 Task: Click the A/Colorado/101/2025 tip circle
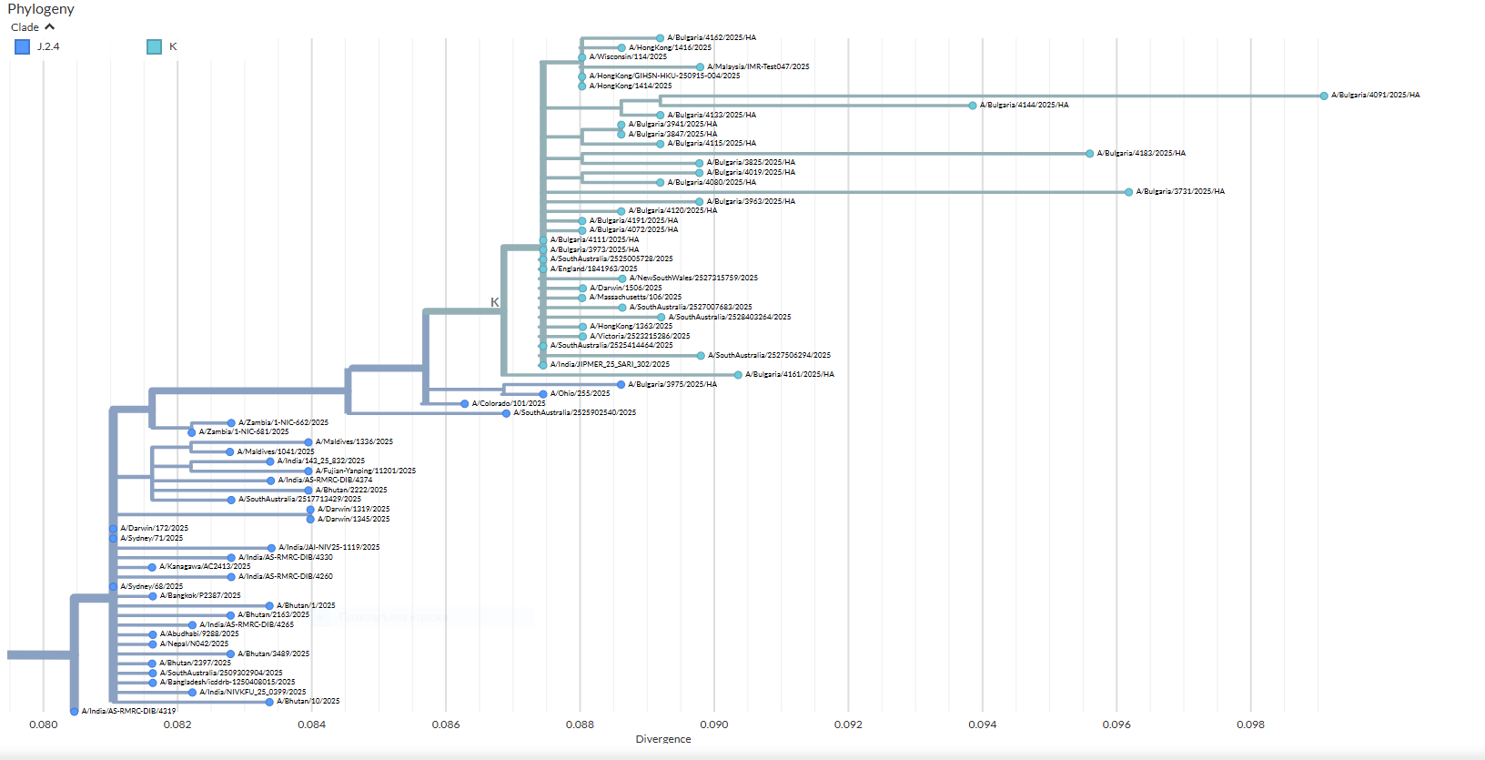pos(464,404)
